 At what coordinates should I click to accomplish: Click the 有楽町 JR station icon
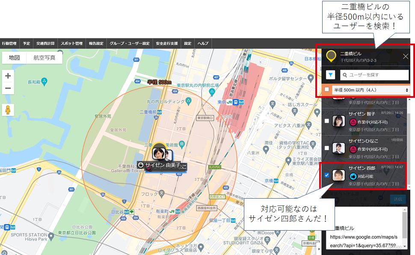tap(172, 211)
